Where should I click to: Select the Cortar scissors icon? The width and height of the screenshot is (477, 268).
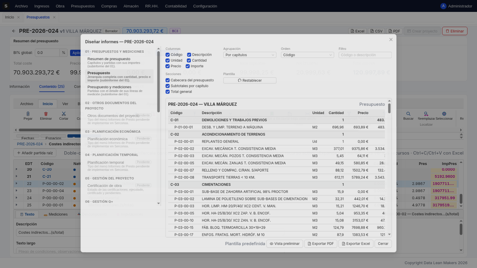coord(64,114)
